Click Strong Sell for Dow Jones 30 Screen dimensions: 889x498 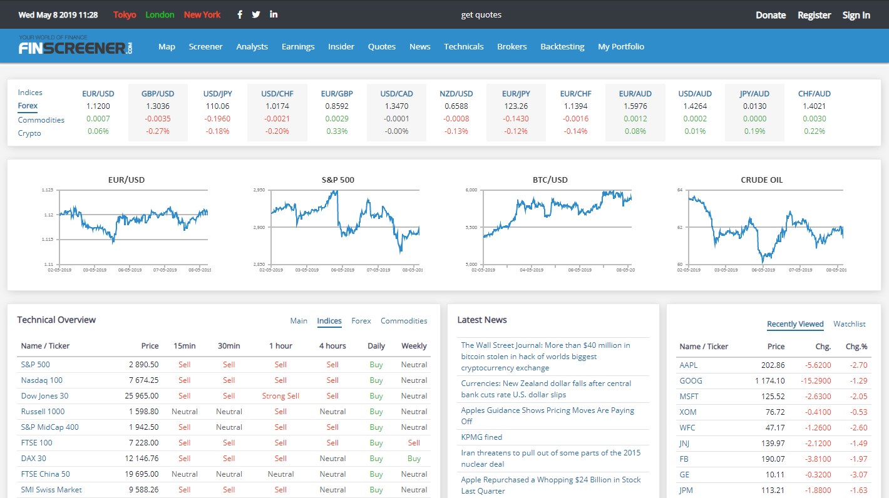click(x=280, y=395)
